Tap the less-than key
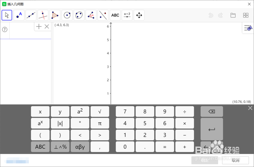Image resolution: width=254 pixels, height=167 pixels. [x=80, y=135]
